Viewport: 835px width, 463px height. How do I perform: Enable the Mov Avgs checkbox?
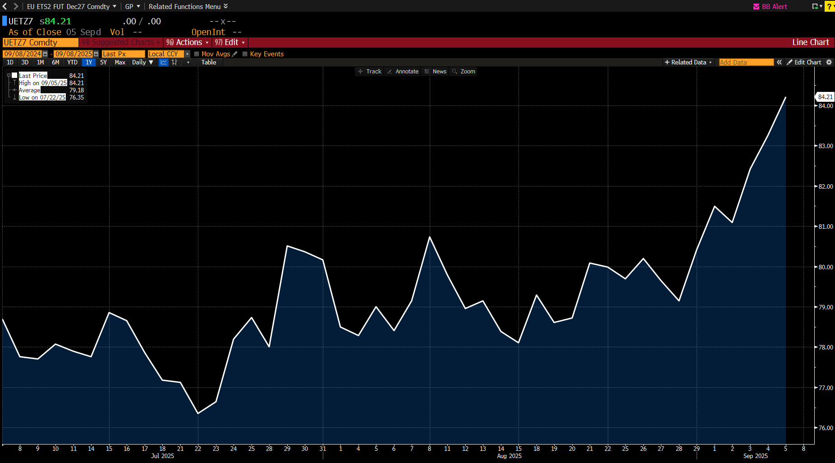coord(197,54)
